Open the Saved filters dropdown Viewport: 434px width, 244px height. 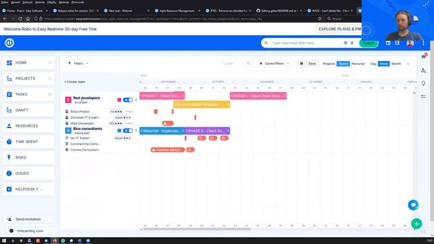point(274,64)
